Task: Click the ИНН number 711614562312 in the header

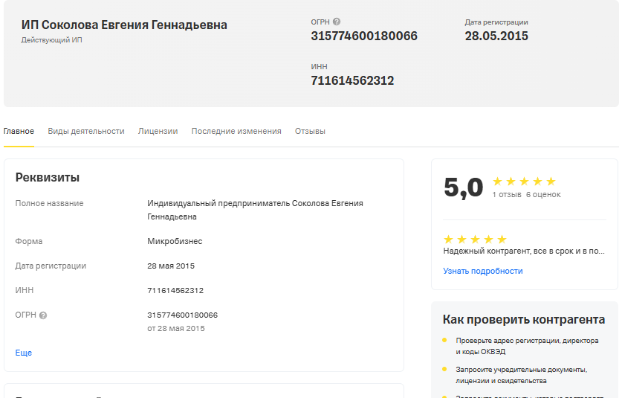Action: coord(352,80)
